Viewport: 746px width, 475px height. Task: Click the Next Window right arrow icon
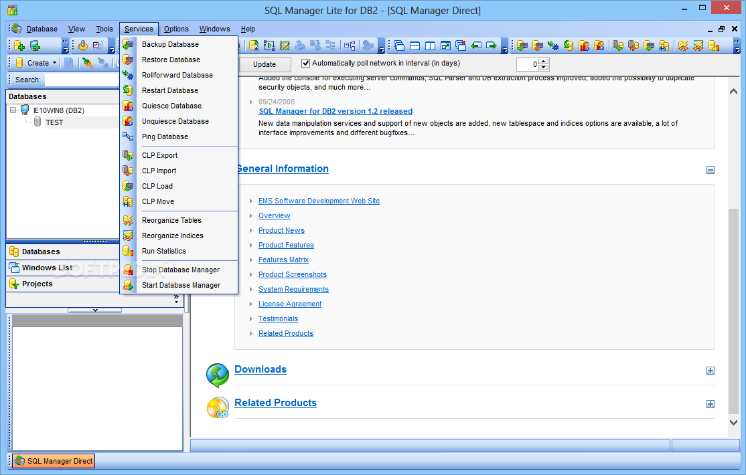pos(492,45)
